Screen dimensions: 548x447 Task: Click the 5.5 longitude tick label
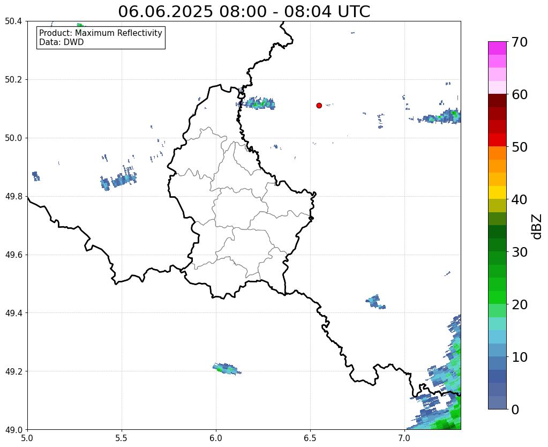click(122, 438)
